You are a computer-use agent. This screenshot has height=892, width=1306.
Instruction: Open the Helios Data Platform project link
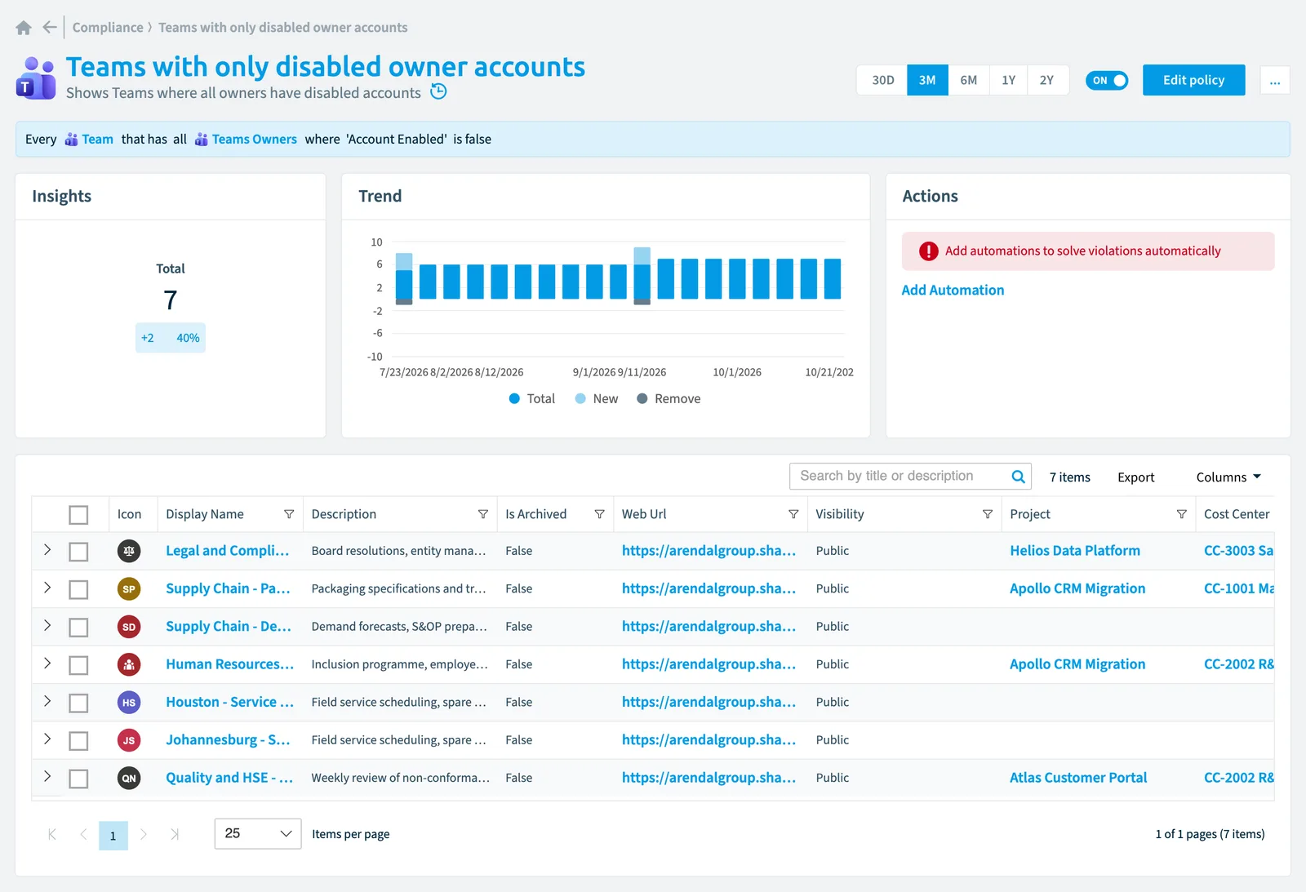[1075, 551]
